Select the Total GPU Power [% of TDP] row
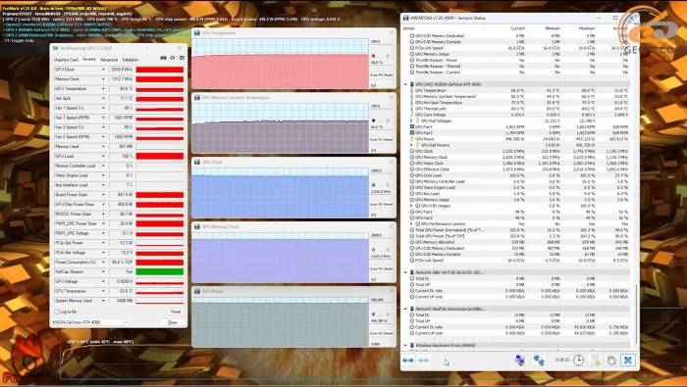687x387 pixels. pyautogui.click(x=519, y=236)
